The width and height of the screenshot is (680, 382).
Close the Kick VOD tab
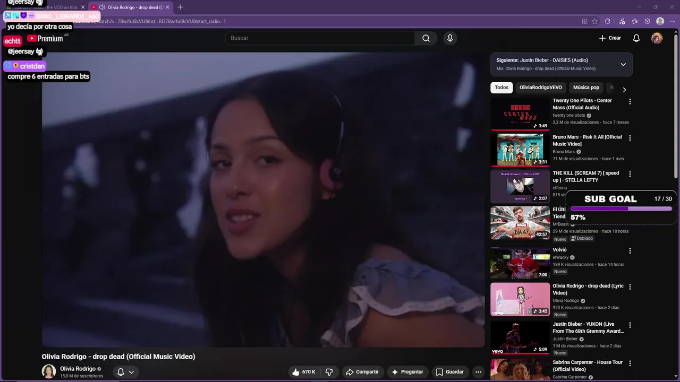[82, 7]
